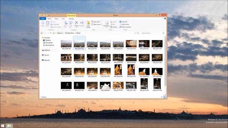
Task: Refresh the Beirut folder view
Action: tap(138, 33)
